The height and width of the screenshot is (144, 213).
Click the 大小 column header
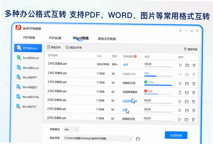pyautogui.click(x=99, y=56)
